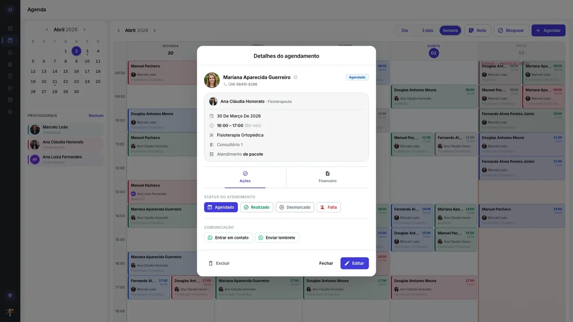Click the Bloquear button in agenda toolbar
The height and width of the screenshot is (322, 573).
tap(511, 31)
